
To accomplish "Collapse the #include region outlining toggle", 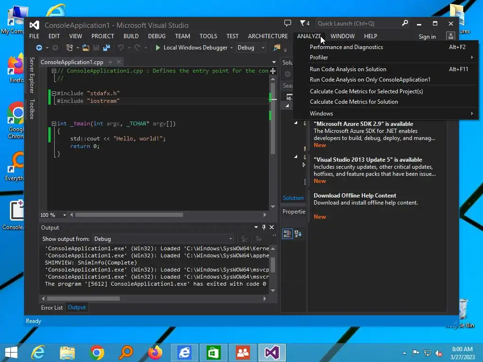I will (x=54, y=93).
